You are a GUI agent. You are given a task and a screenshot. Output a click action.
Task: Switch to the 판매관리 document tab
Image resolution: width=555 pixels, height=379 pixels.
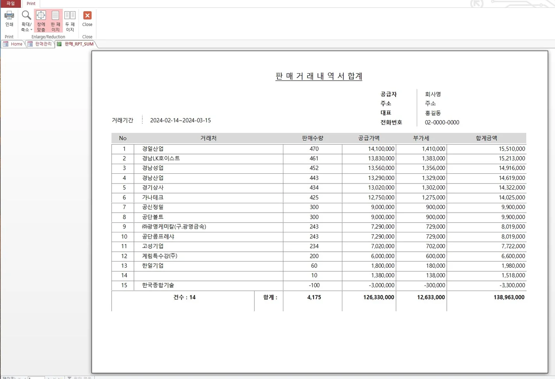click(40, 44)
